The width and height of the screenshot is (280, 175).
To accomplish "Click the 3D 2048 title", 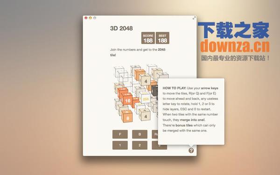I will pos(121,28).
